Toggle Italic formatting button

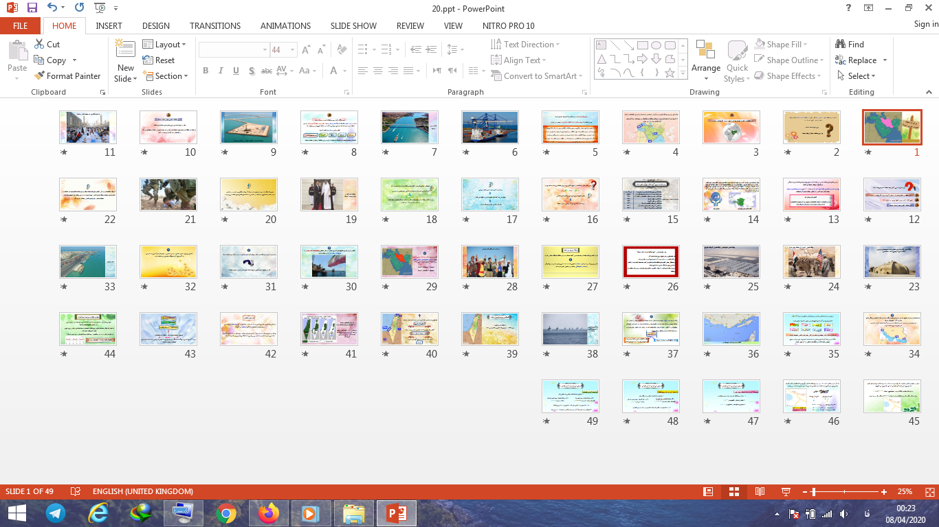point(221,71)
